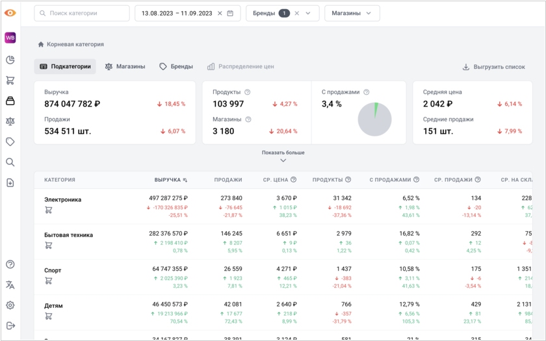Click the Бренды count badge showing 1
The height and width of the screenshot is (341, 546).
pos(284,13)
